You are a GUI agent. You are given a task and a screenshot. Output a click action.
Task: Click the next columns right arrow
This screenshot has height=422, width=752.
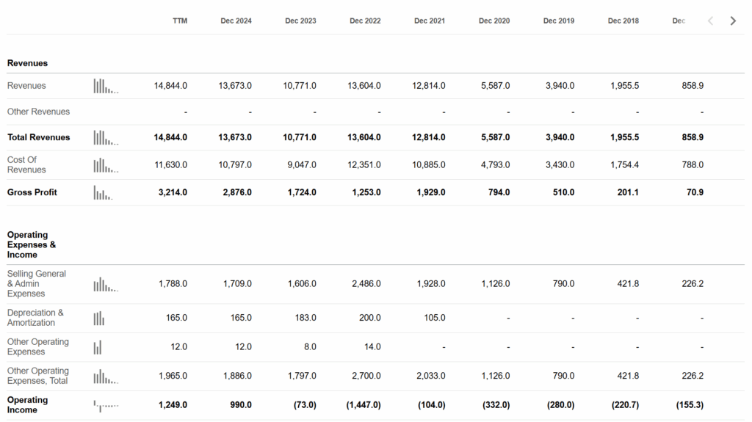click(x=733, y=21)
